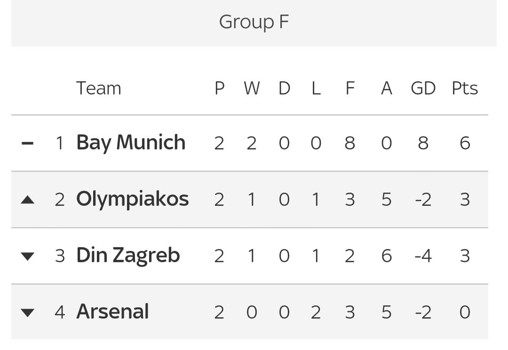Click the Pts column header
508x350 pixels.
(x=465, y=88)
